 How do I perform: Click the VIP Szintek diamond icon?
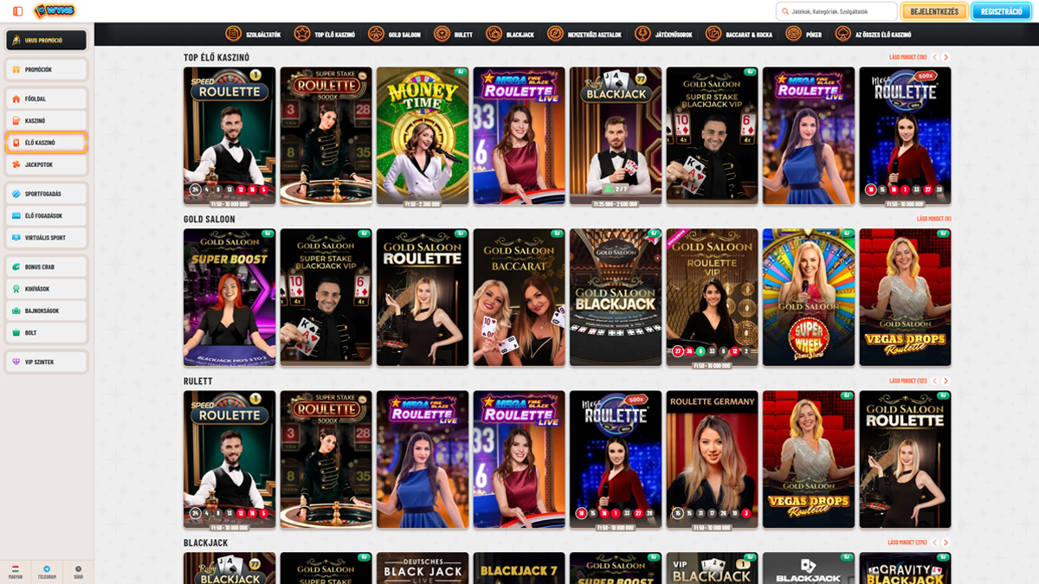(x=16, y=362)
